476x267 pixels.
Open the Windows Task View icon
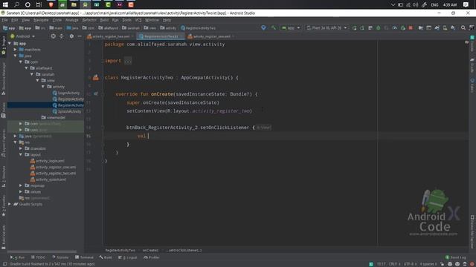coord(39,4)
